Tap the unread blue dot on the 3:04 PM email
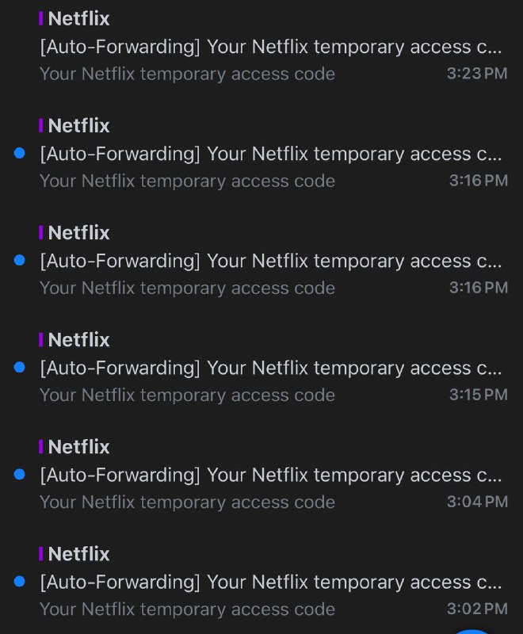Viewport: 523px width, 634px height. point(20,474)
